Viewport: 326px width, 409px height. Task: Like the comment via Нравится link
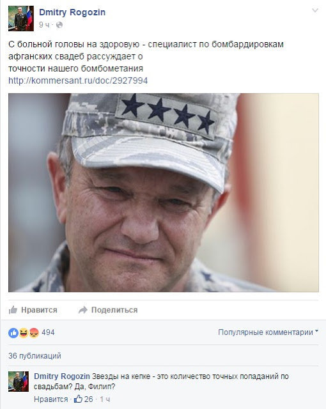(x=51, y=399)
